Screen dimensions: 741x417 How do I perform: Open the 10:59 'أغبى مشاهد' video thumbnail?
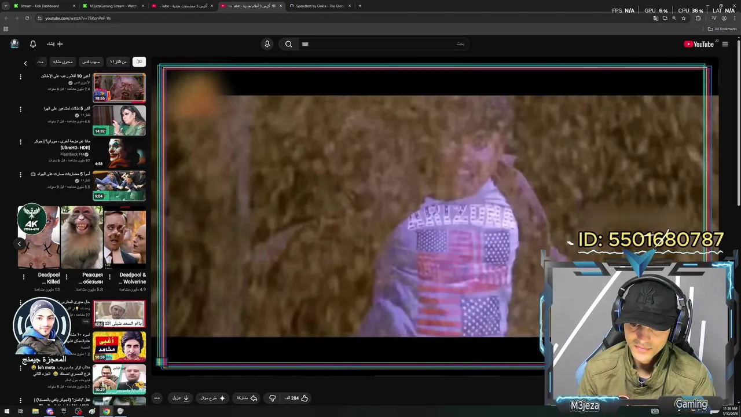pyautogui.click(x=119, y=346)
